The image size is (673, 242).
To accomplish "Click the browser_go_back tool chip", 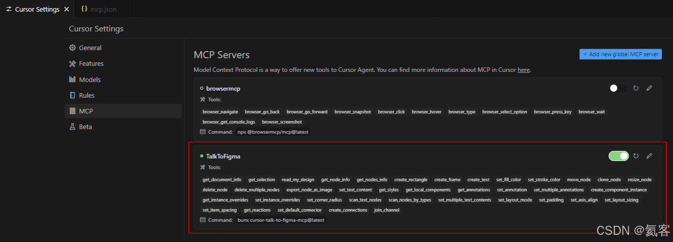I will coord(262,112).
